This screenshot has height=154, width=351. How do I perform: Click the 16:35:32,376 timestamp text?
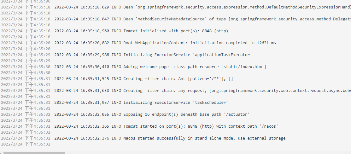click(x=82, y=138)
